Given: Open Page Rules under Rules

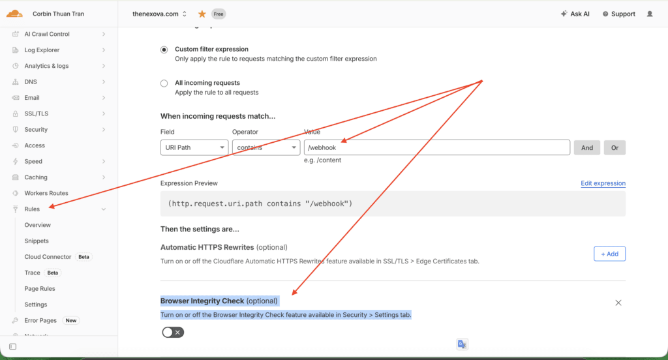Looking at the screenshot, I should 40,288.
